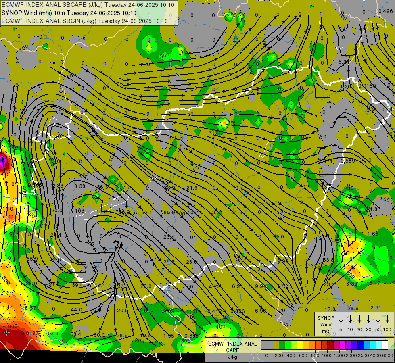Click the 0.412 value on the map
395x363 pixels.
pyautogui.click(x=215, y=311)
